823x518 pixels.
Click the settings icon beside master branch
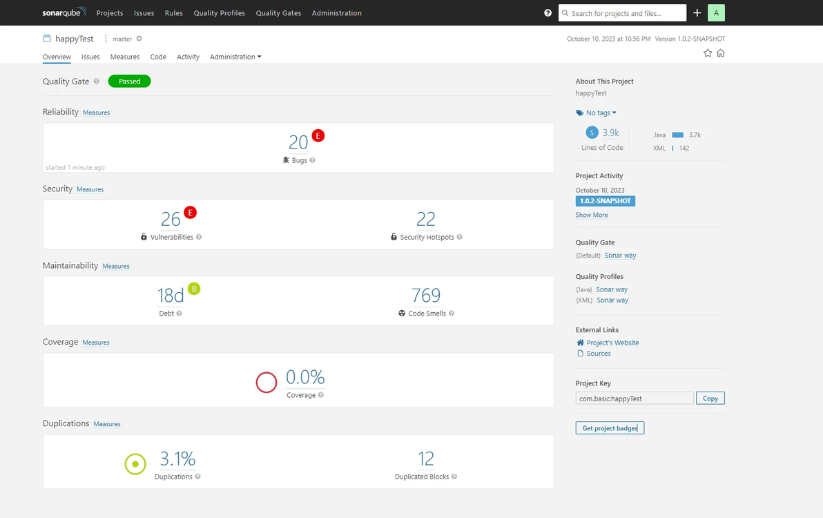tap(139, 39)
